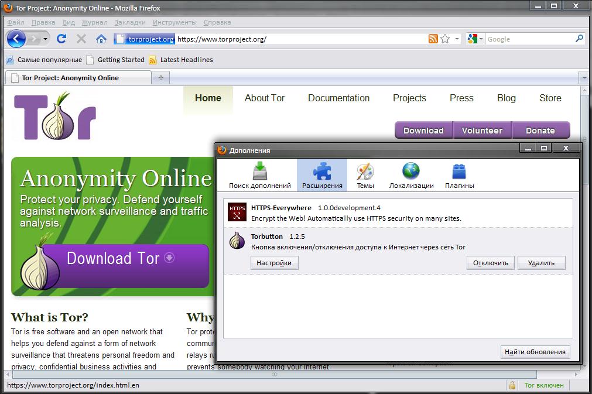Disable Torbutton with Отключить button
The width and height of the screenshot is (592, 394).
pyautogui.click(x=491, y=263)
